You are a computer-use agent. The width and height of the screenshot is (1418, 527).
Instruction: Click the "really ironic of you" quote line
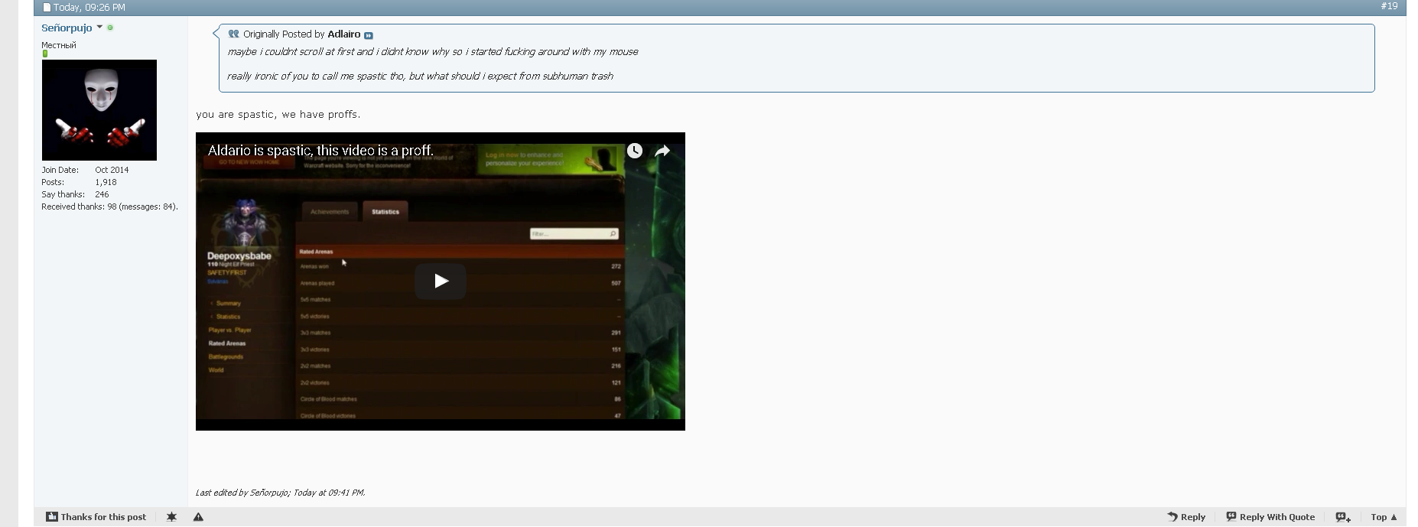point(420,76)
